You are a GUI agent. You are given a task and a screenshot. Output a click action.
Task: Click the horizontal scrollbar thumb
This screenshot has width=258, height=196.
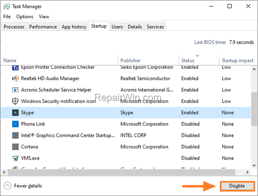point(122,172)
